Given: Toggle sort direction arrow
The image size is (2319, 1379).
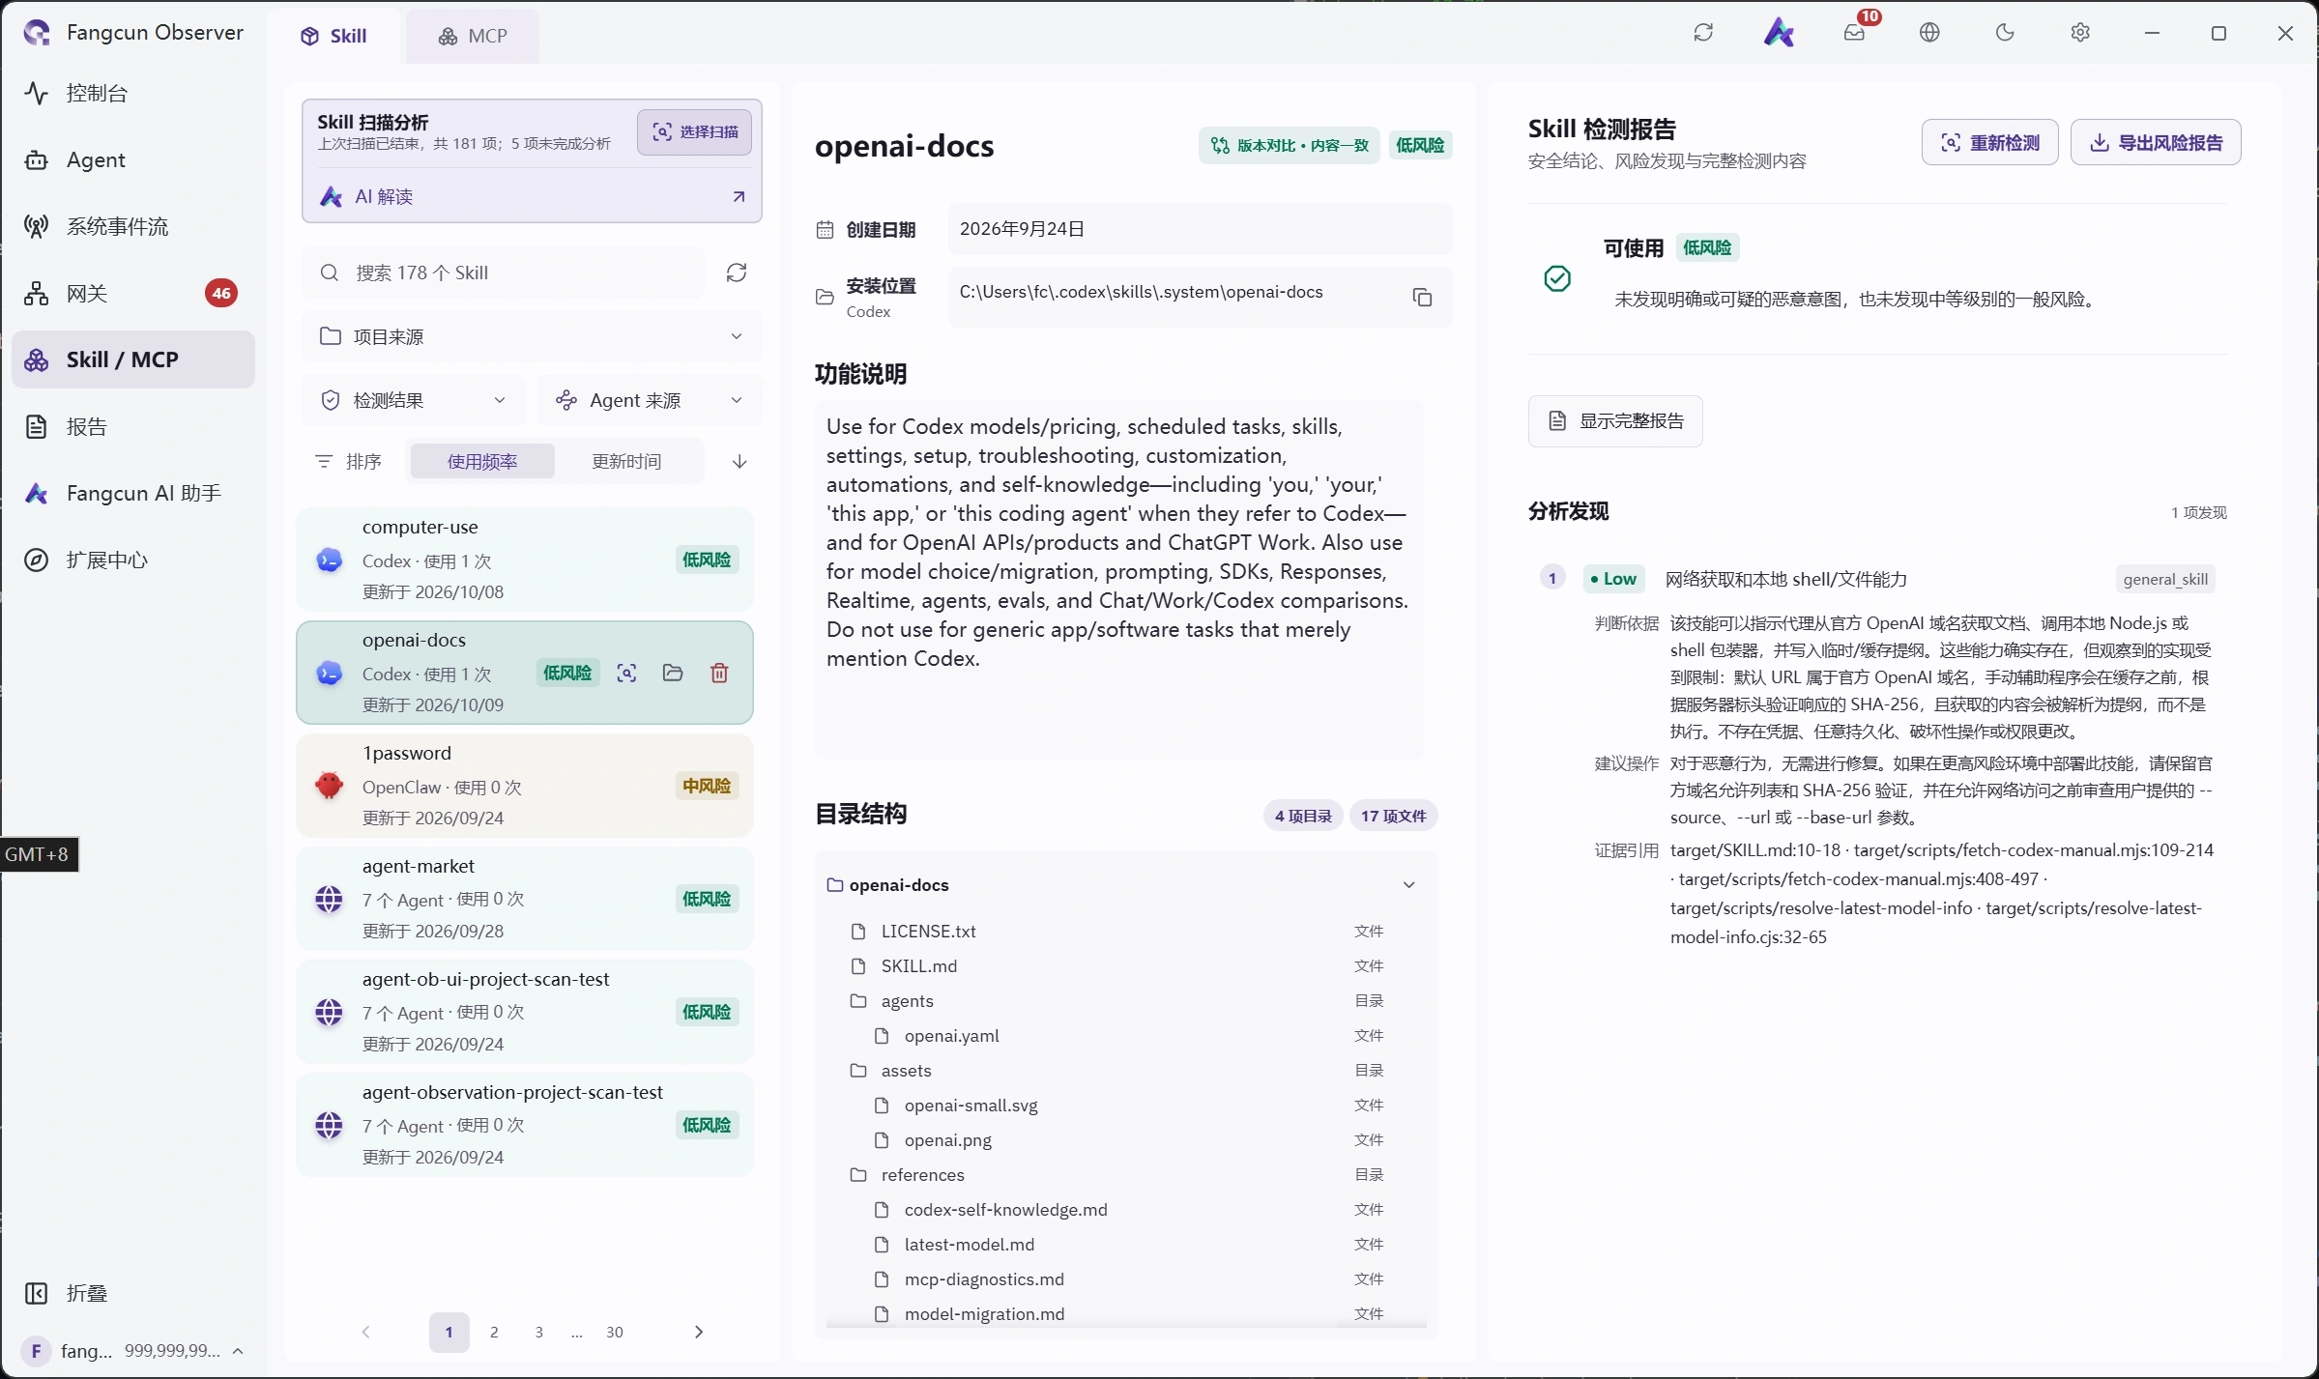Looking at the screenshot, I should [739, 462].
